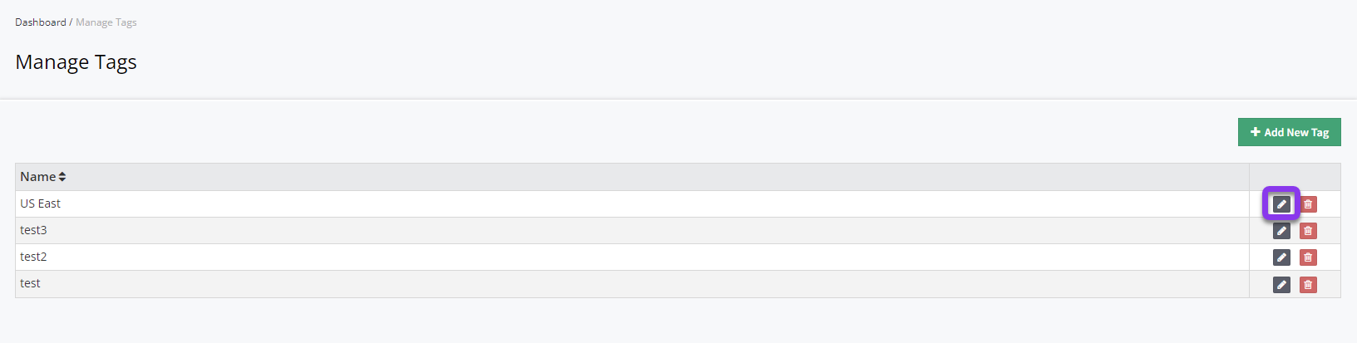This screenshot has width=1357, height=343.
Task: Select the test2 tag name cell
Action: 34,257
